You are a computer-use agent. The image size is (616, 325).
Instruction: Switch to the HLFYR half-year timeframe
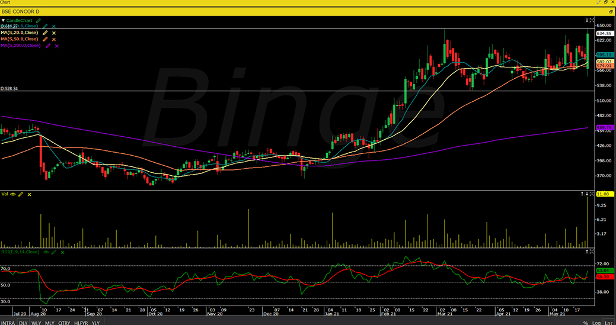tap(81, 323)
